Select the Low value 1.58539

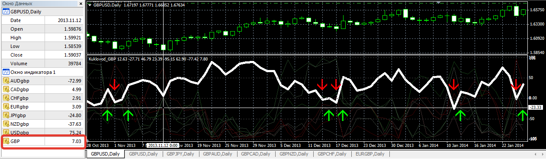[73, 46]
